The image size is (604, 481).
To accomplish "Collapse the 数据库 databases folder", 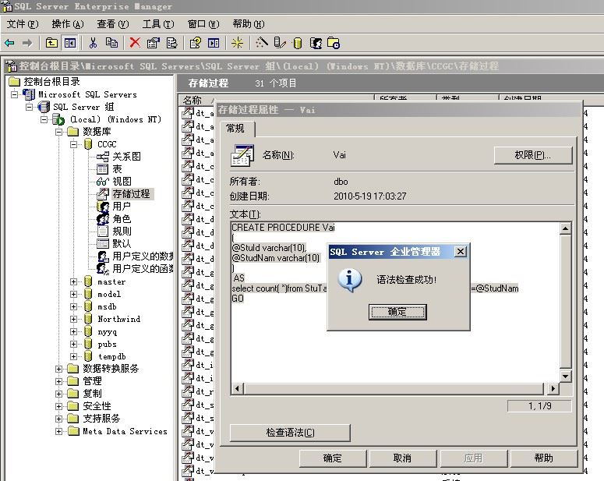I will [x=58, y=132].
